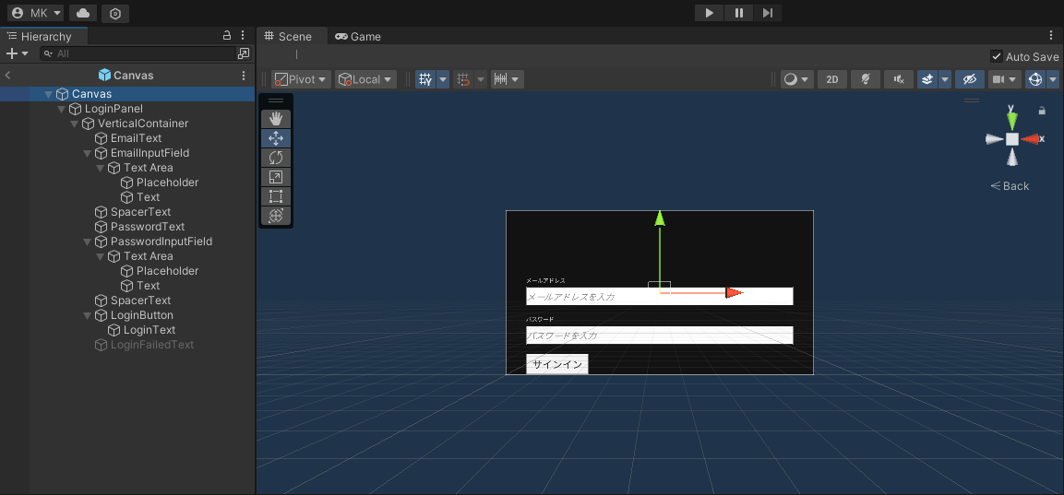Toggle grid visibility button

[x=425, y=79]
